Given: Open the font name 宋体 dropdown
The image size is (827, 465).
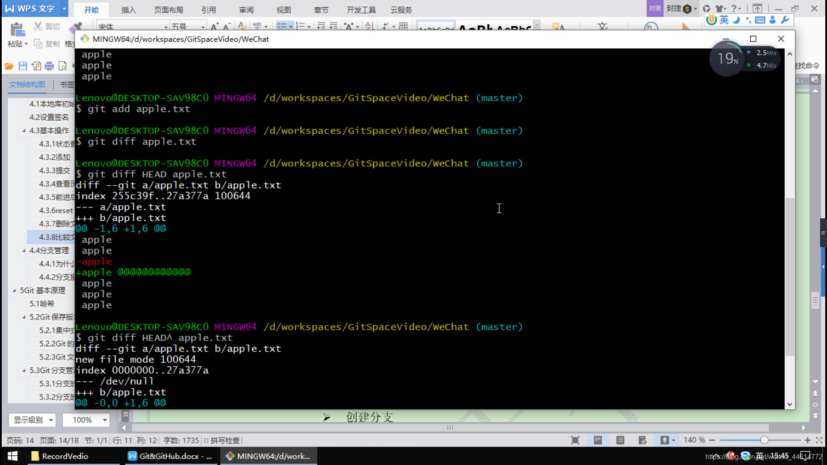Looking at the screenshot, I should point(166,27).
